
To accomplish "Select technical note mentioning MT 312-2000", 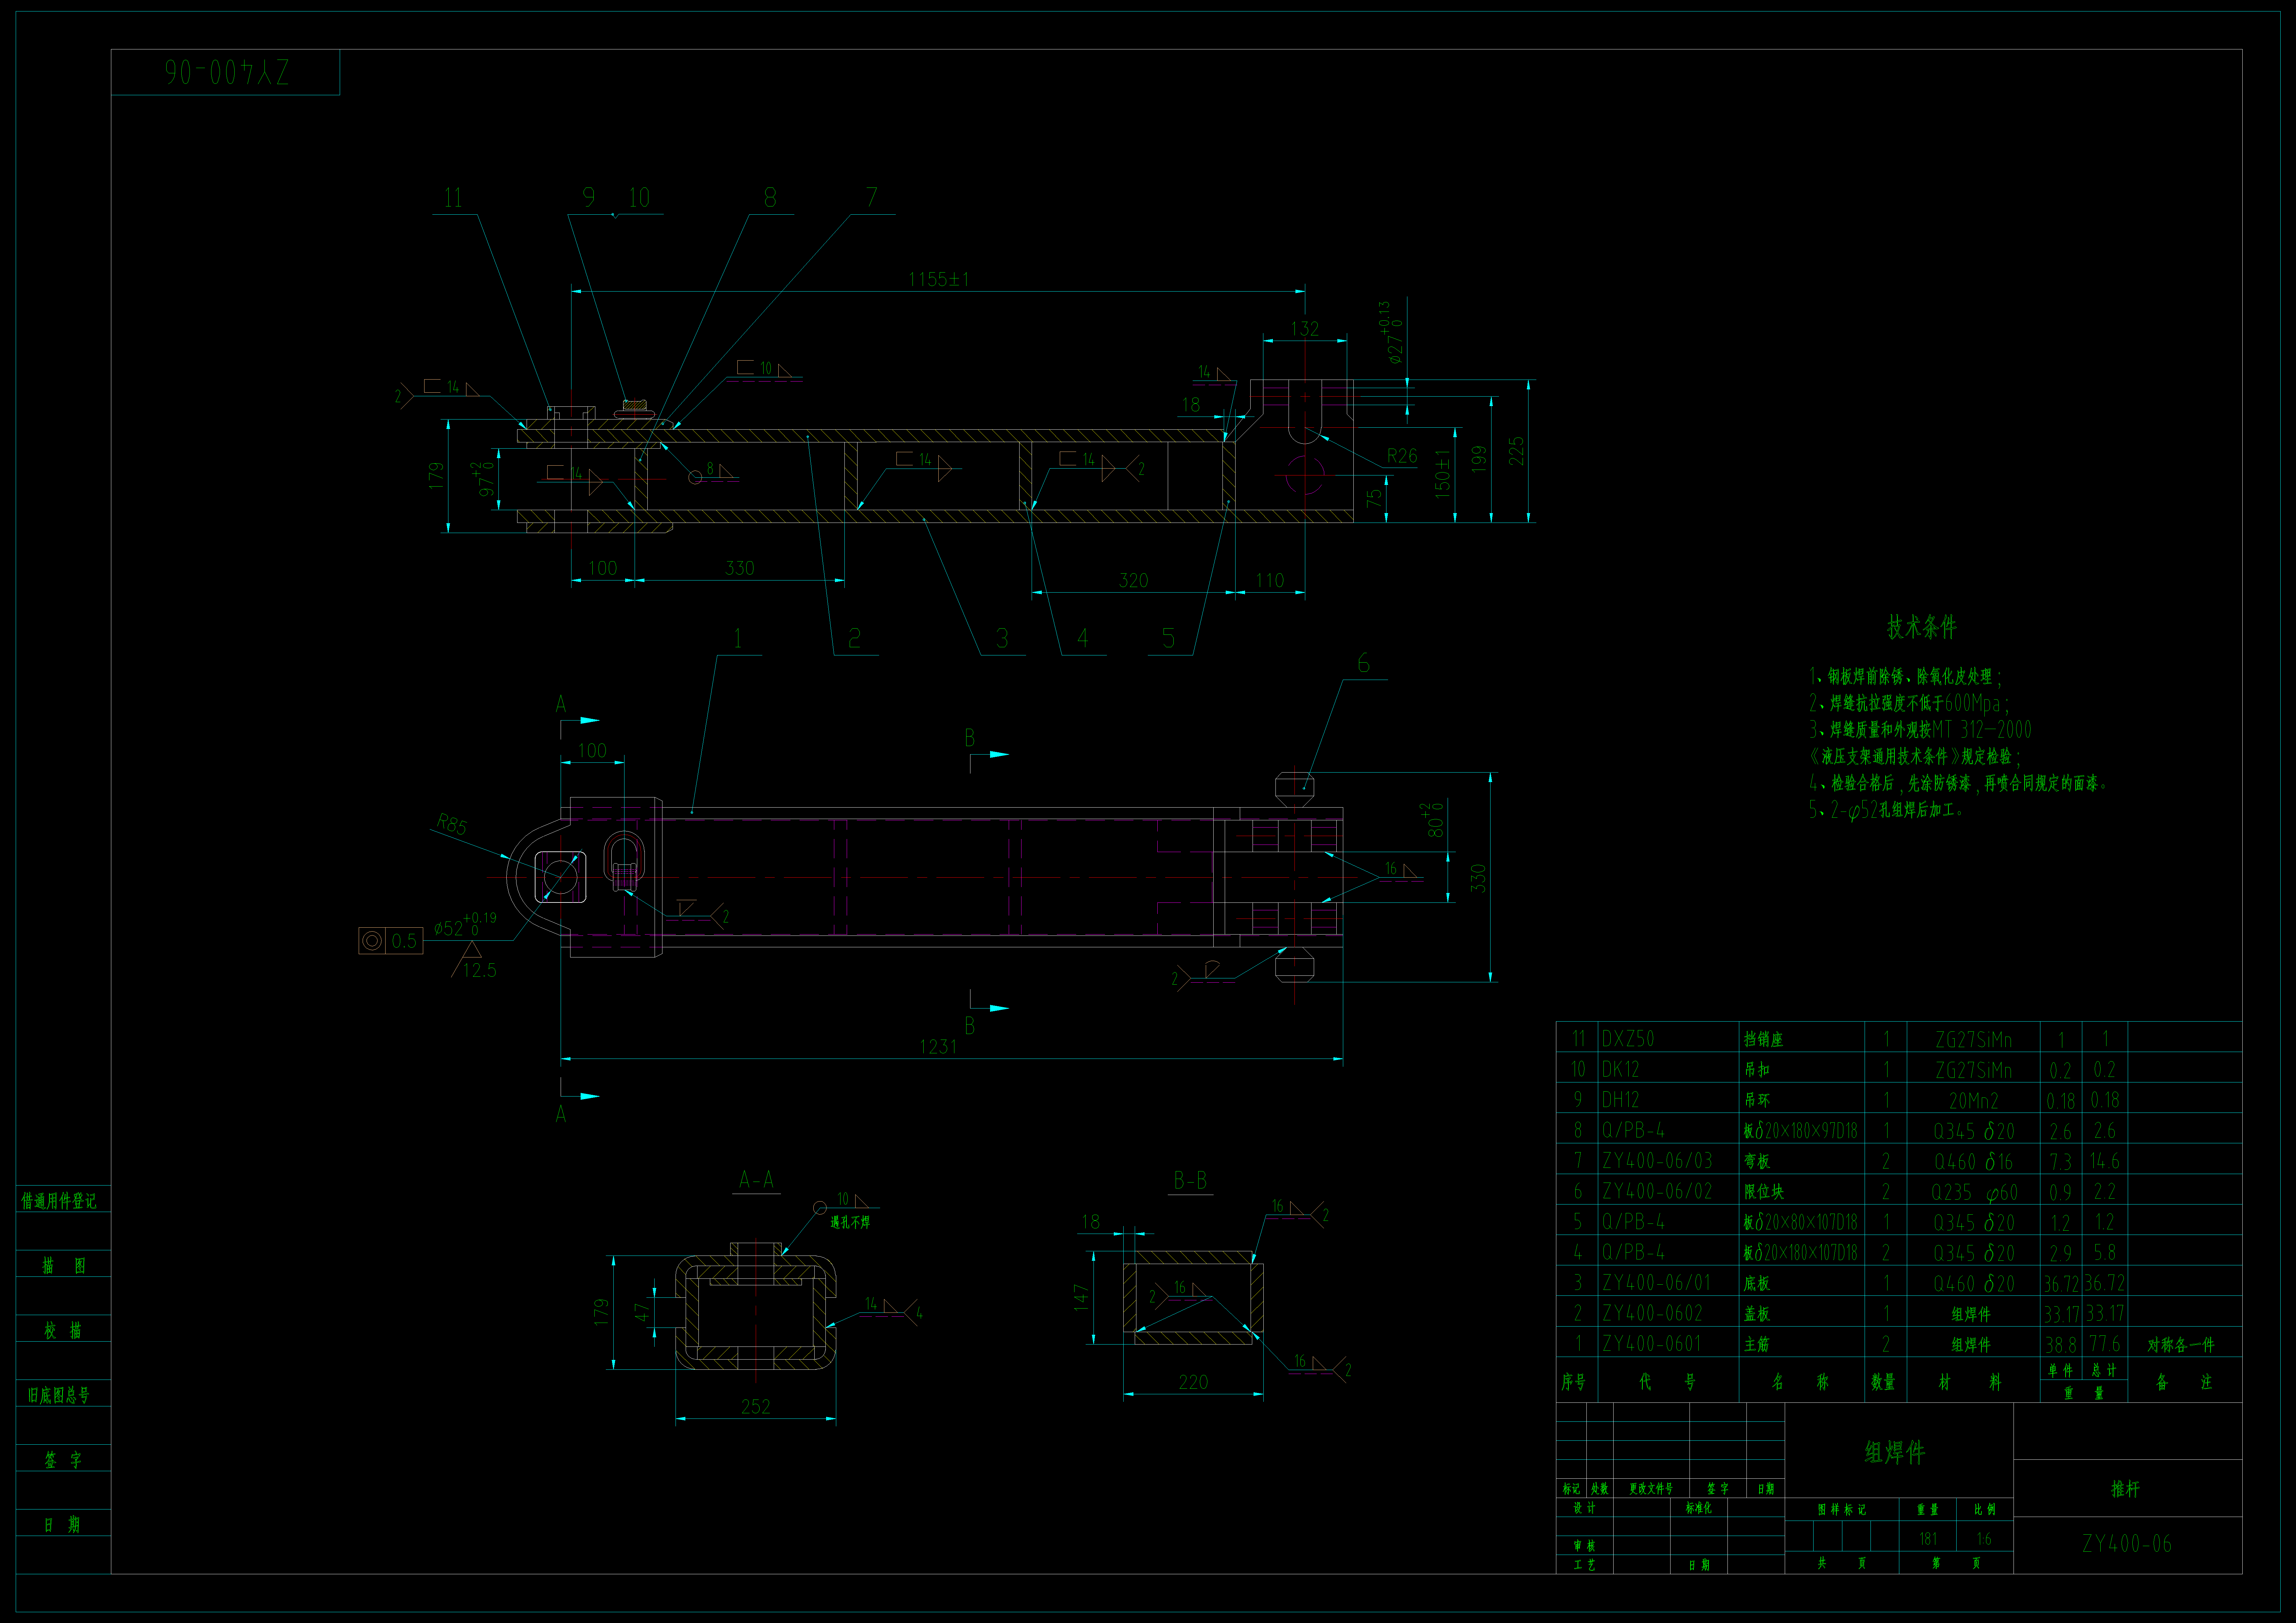I will (1920, 730).
